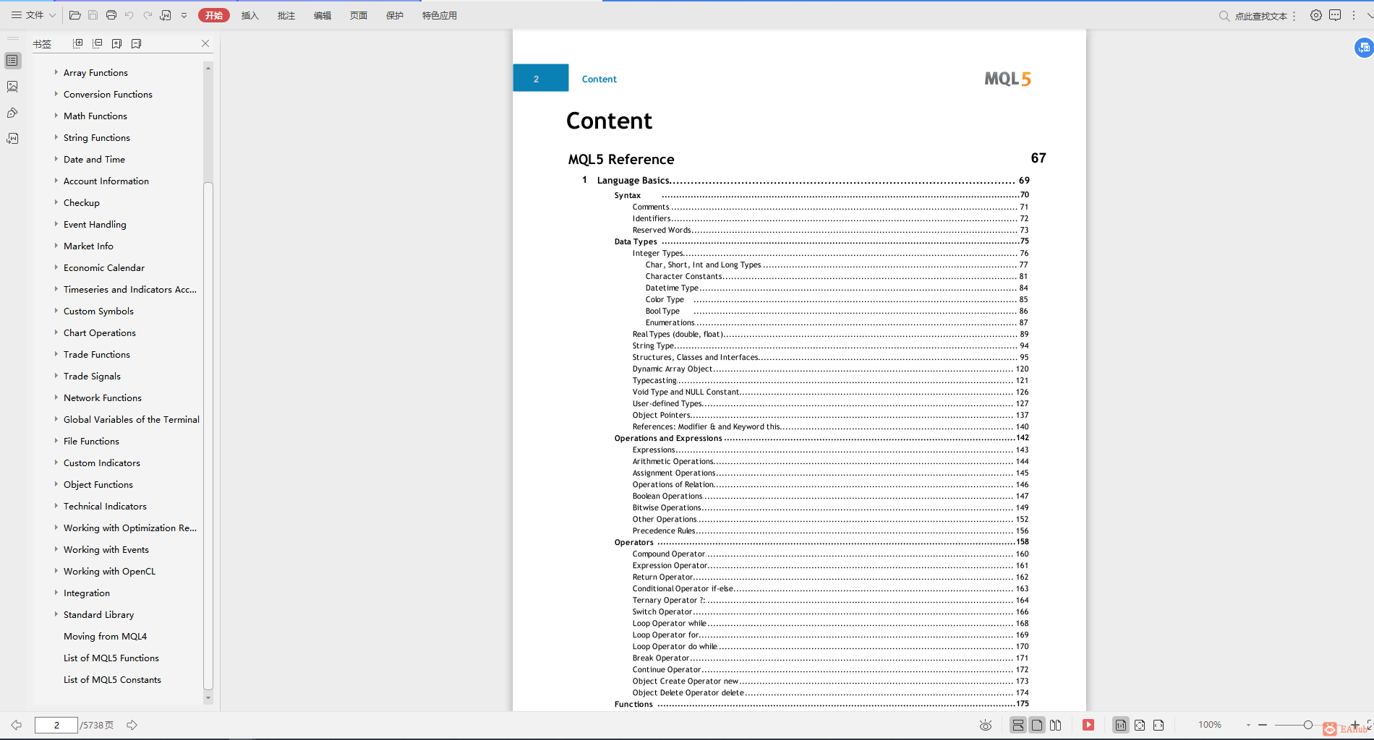Click the blue floating PDF convert button
This screenshot has width=1374, height=740.
point(1364,48)
